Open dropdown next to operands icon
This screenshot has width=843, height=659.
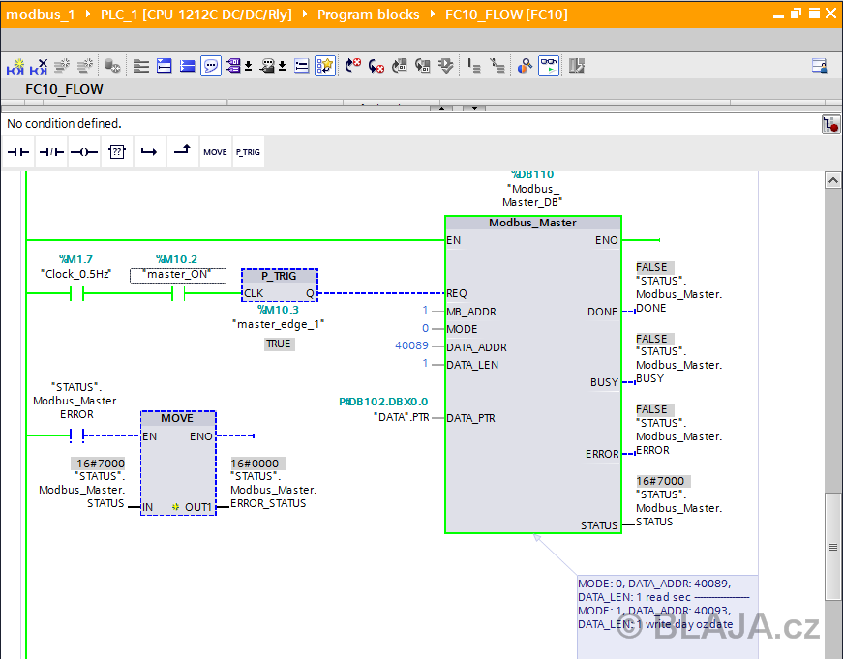[x=248, y=66]
